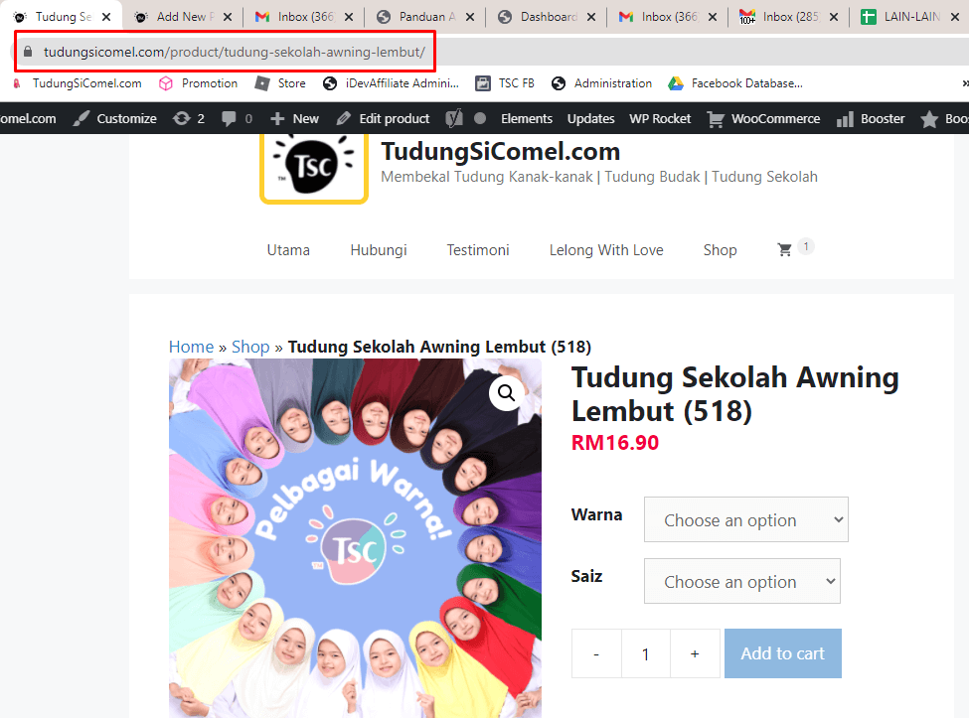Click the padlock site info icon
The height and width of the screenshot is (718, 969).
click(x=27, y=52)
